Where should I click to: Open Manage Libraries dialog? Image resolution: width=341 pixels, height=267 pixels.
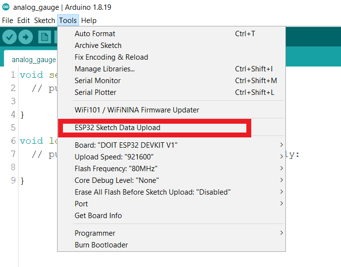click(104, 69)
